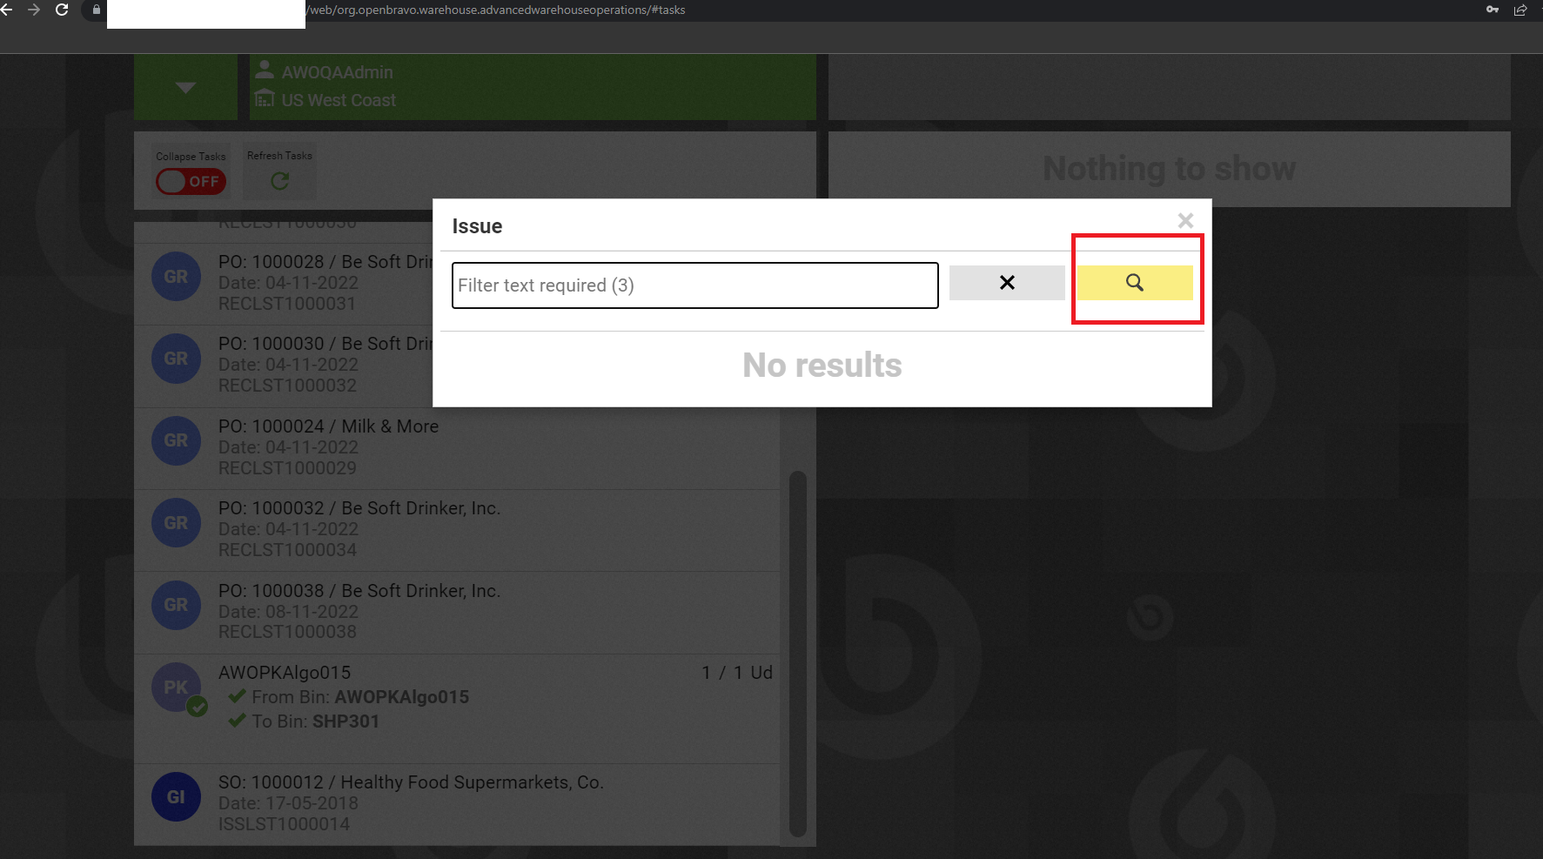The width and height of the screenshot is (1543, 859).
Task: Toggle the Collapse Tasks switch
Action: point(191,181)
